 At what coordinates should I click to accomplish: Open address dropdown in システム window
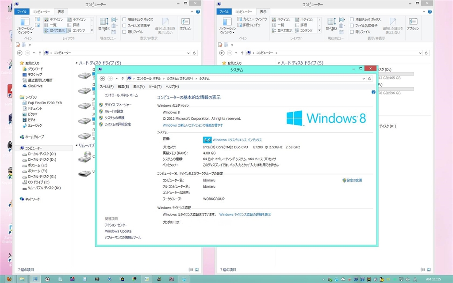tap(364, 79)
